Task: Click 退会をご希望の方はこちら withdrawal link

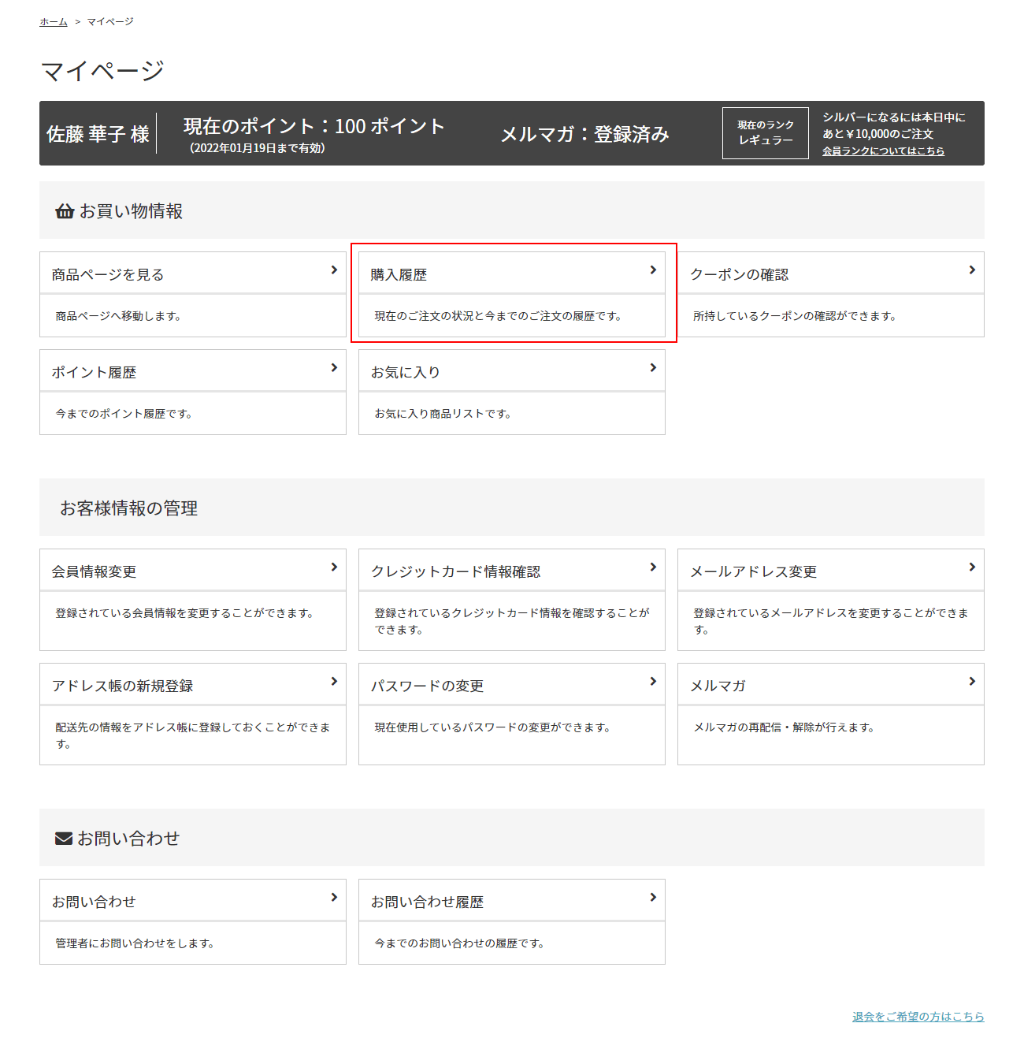Action: click(x=918, y=1017)
